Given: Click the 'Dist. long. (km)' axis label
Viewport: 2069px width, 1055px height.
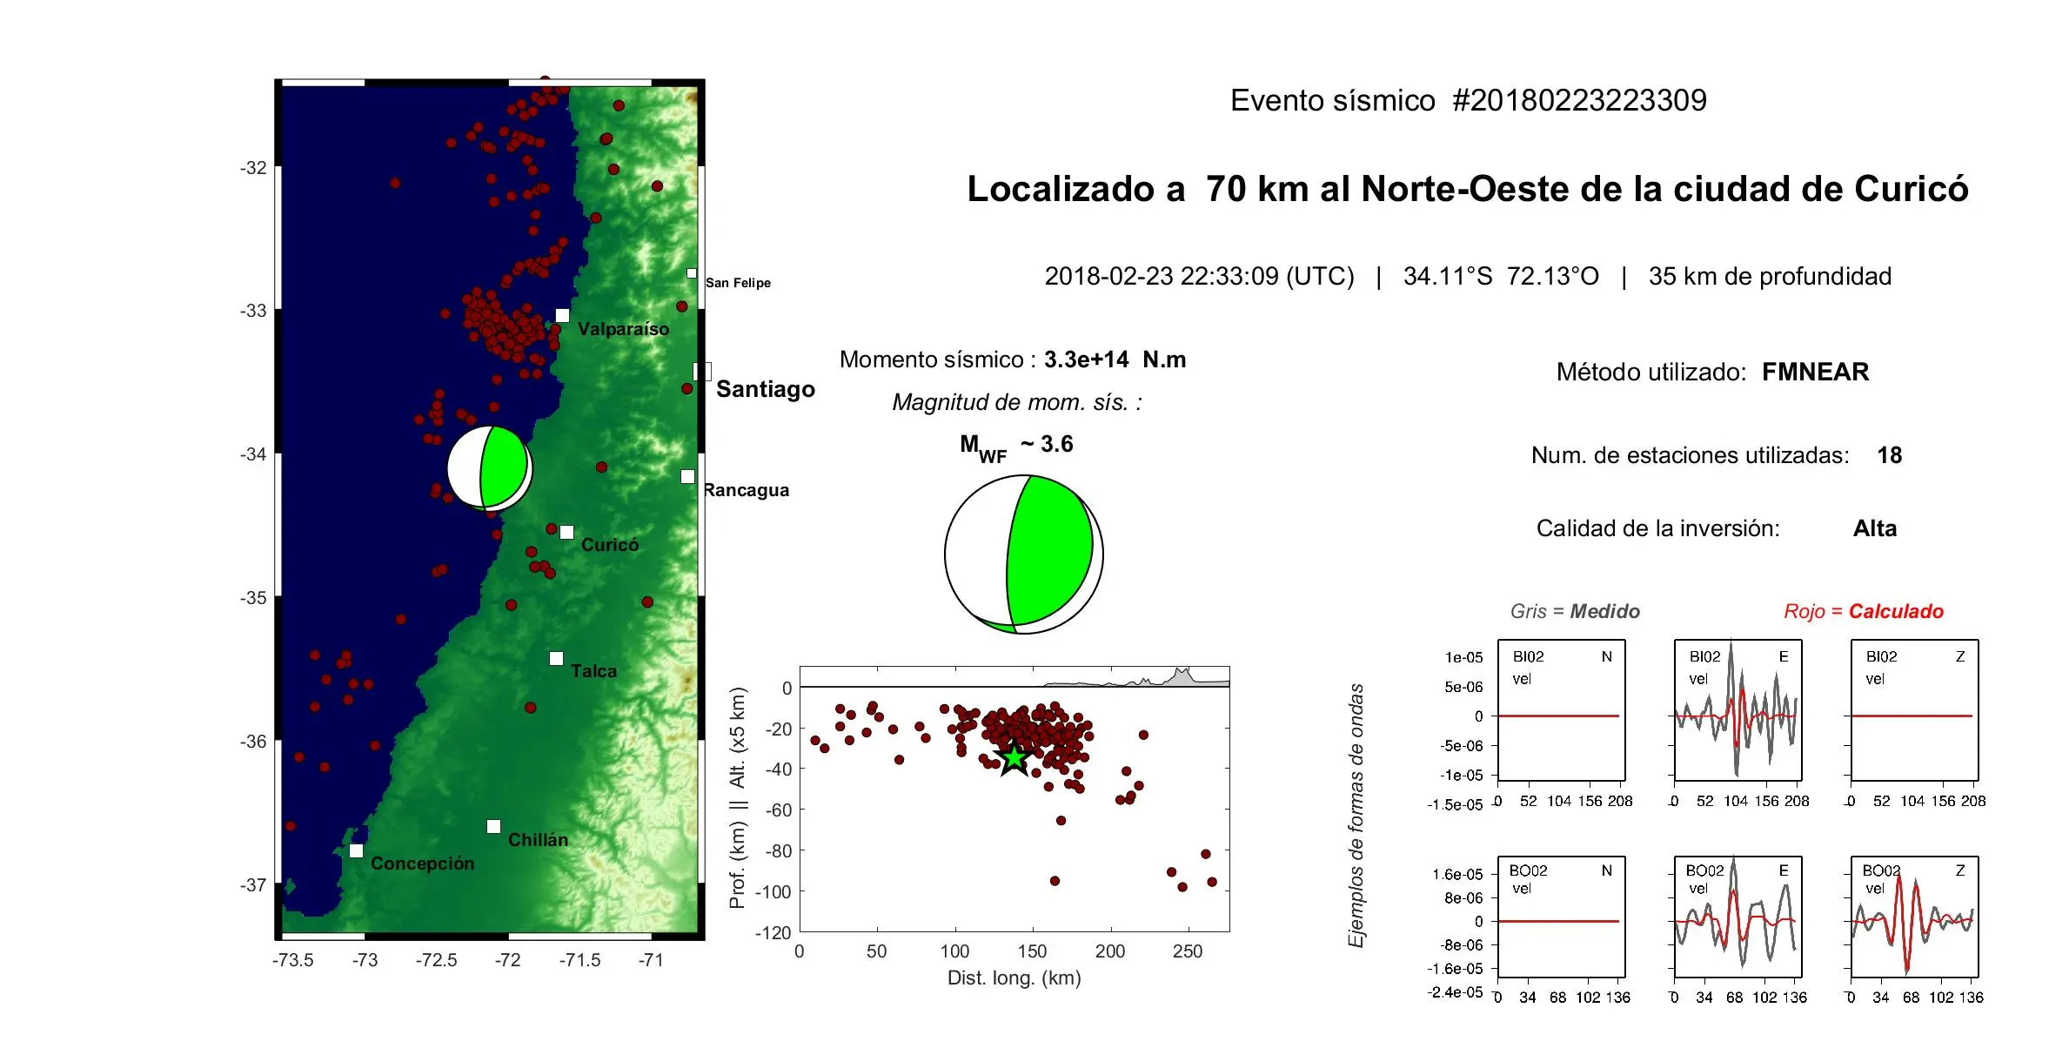Looking at the screenshot, I should point(1014,978).
